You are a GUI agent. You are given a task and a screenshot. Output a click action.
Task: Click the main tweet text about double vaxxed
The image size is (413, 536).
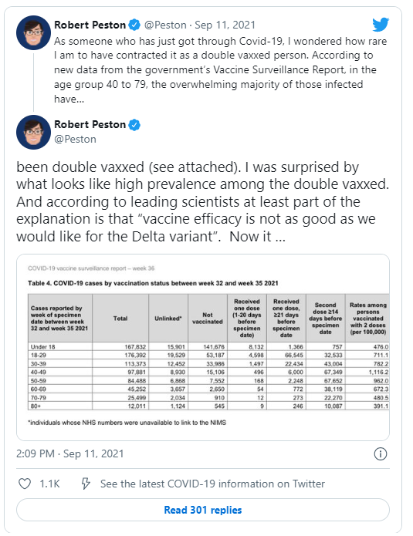[x=203, y=202]
